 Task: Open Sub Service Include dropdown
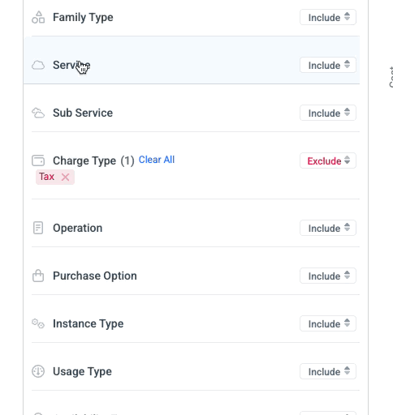pyautogui.click(x=328, y=113)
